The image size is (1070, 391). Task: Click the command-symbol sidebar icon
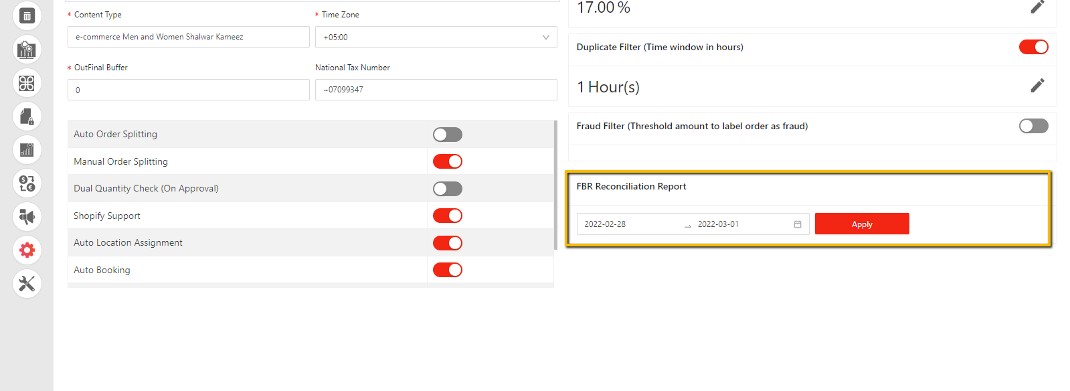27,83
